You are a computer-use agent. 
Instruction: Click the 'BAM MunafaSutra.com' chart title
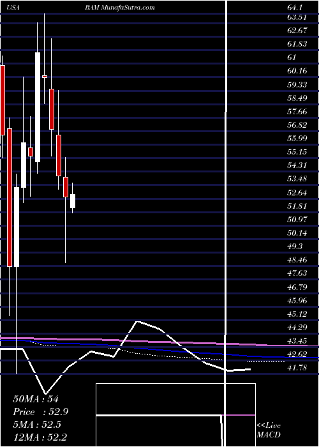(120, 8)
